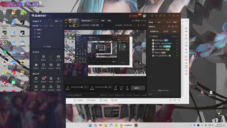Open File Explorer from the taskbar
Image resolution: width=227 pixels, height=128 pixels.
point(106,125)
